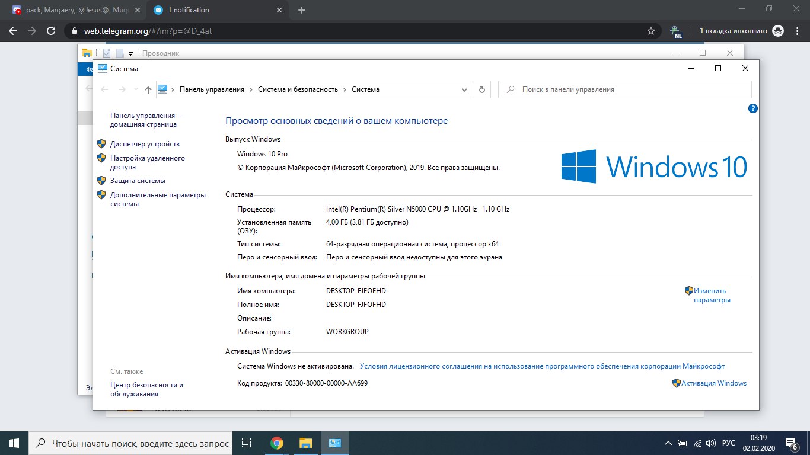
Task: Close the 1 notification tab
Action: (278, 10)
